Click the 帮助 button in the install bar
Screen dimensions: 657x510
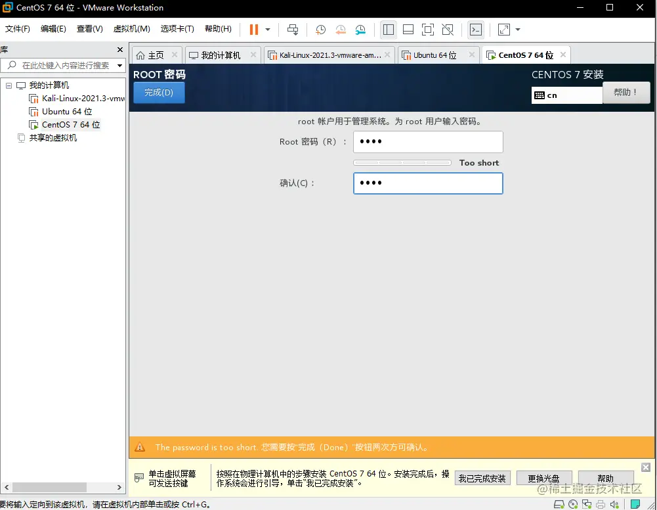coord(605,478)
